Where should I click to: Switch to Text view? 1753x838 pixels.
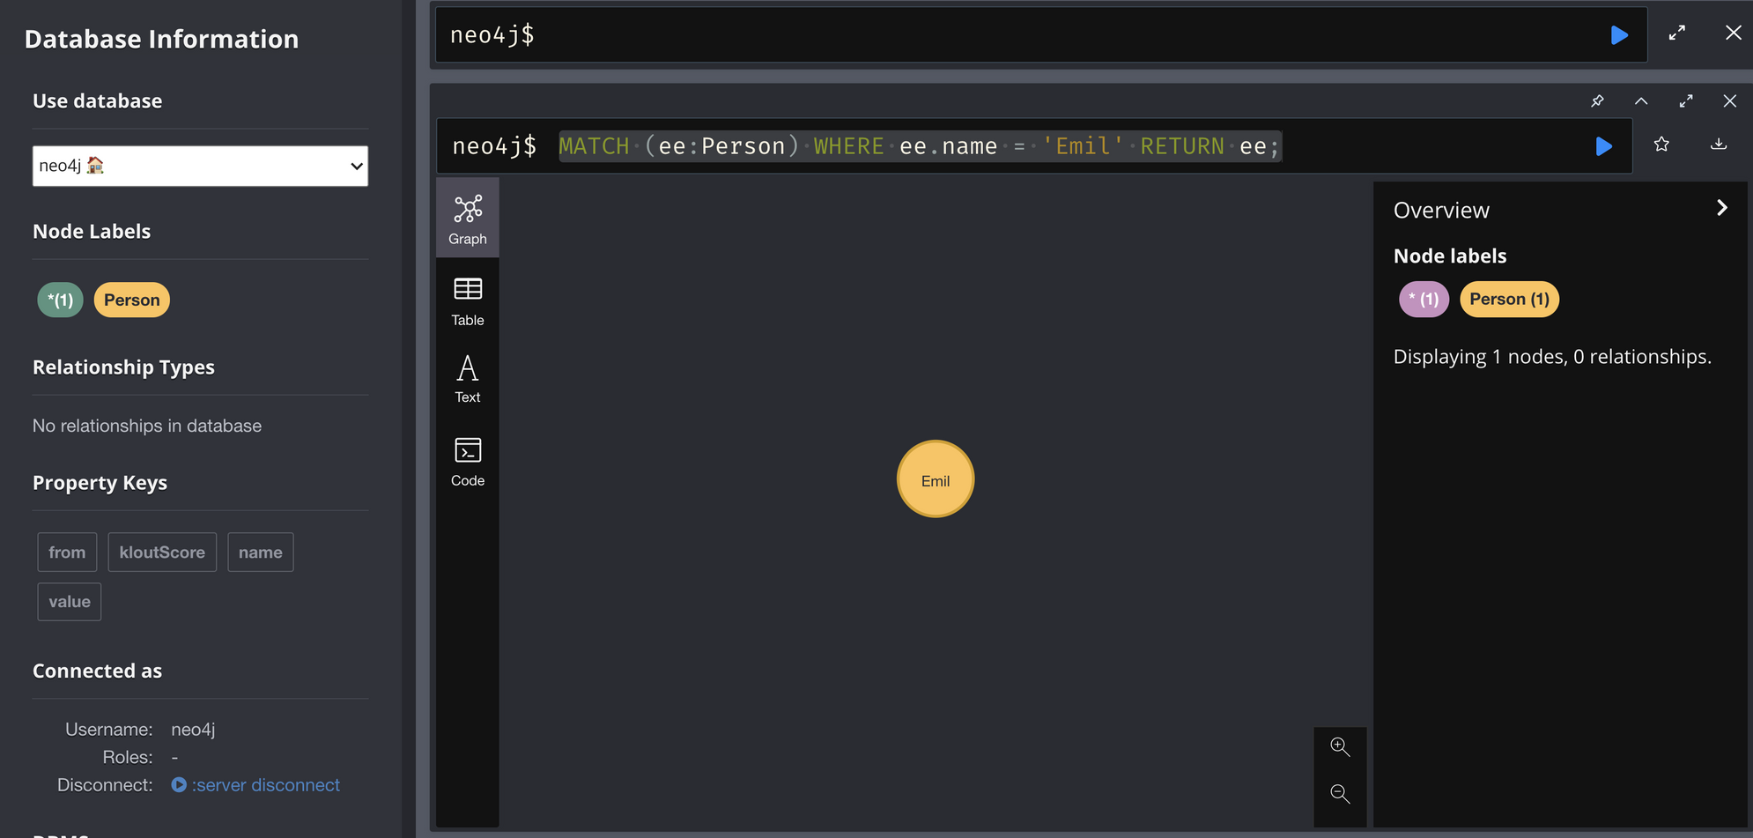click(468, 379)
